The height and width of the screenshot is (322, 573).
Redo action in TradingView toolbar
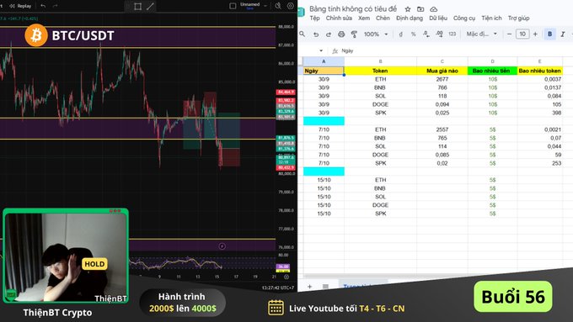pyautogui.click(x=55, y=6)
